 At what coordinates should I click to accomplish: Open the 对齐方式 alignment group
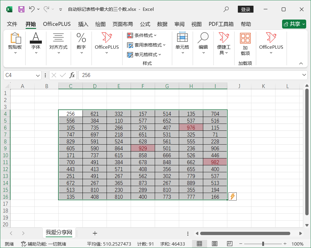58,43
